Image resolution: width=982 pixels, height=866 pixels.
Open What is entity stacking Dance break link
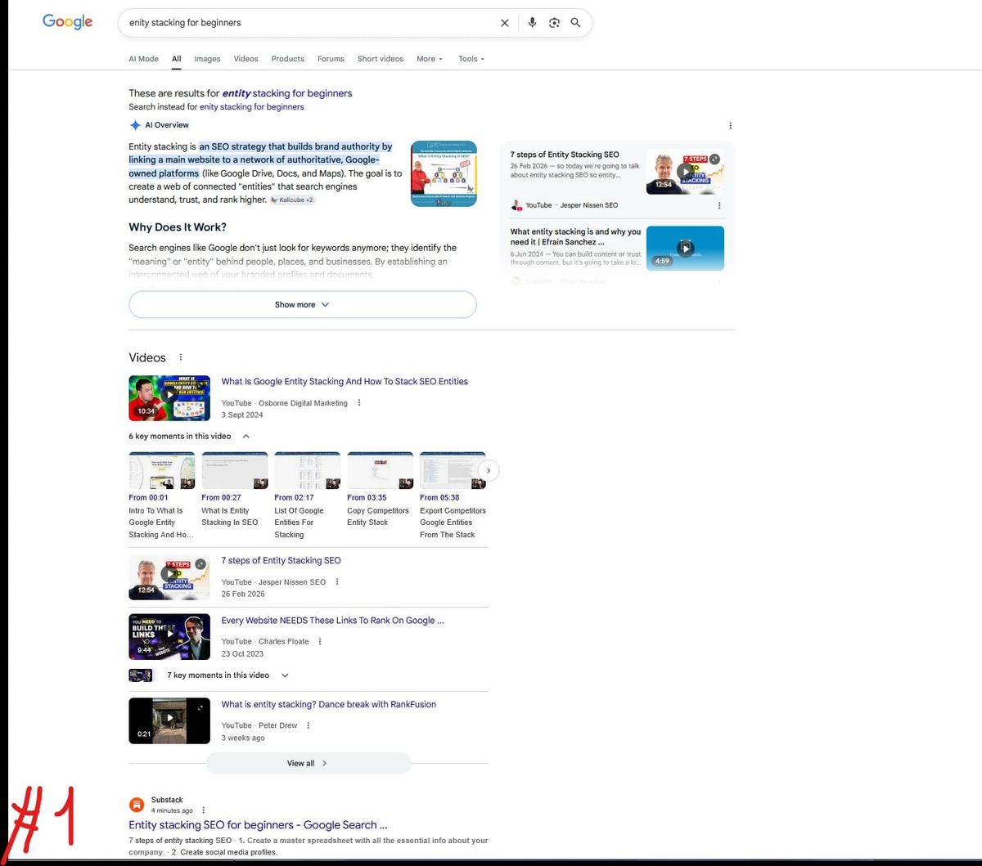click(x=328, y=705)
